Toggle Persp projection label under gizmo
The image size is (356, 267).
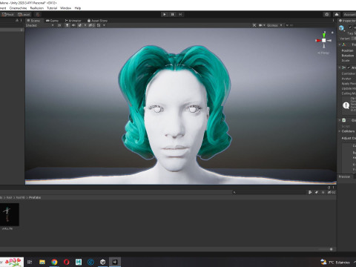coord(323,53)
